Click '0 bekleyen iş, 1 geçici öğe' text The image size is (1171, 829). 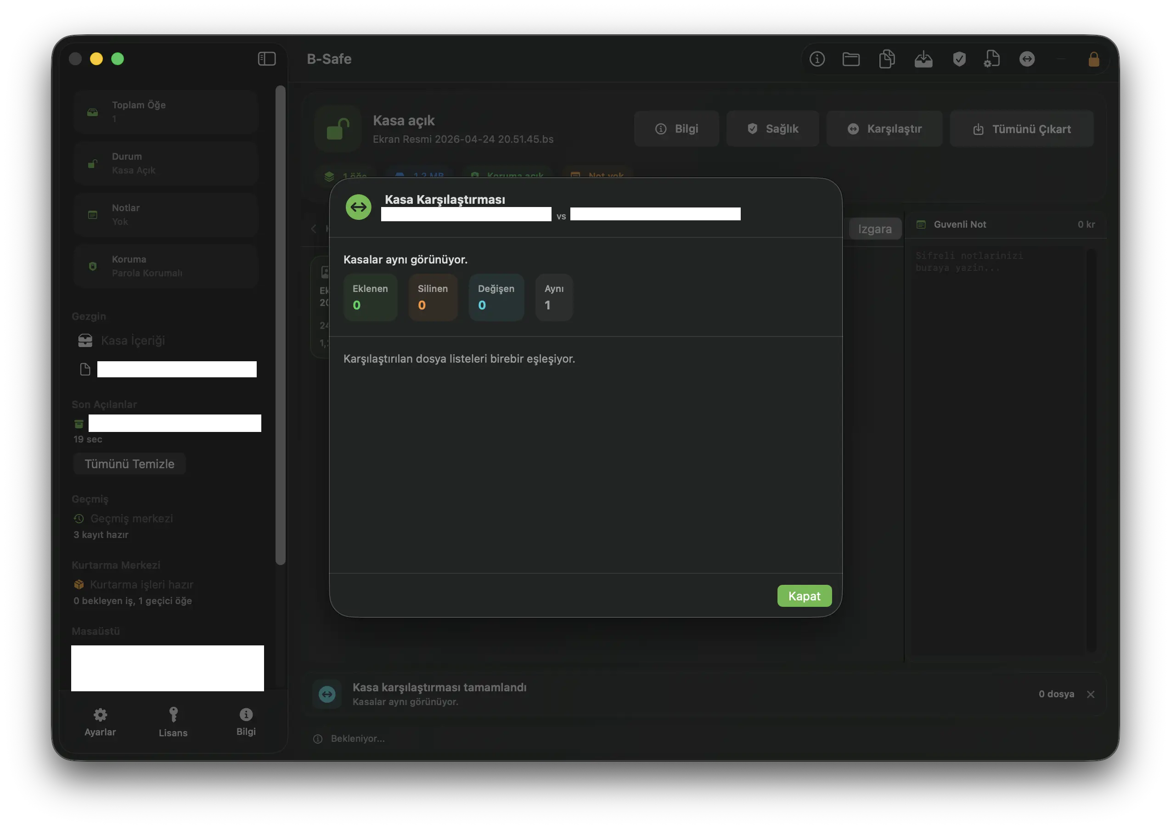(133, 601)
